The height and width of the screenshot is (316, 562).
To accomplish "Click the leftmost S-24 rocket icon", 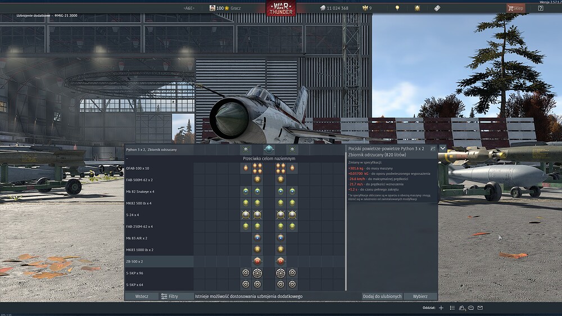I will (246, 215).
